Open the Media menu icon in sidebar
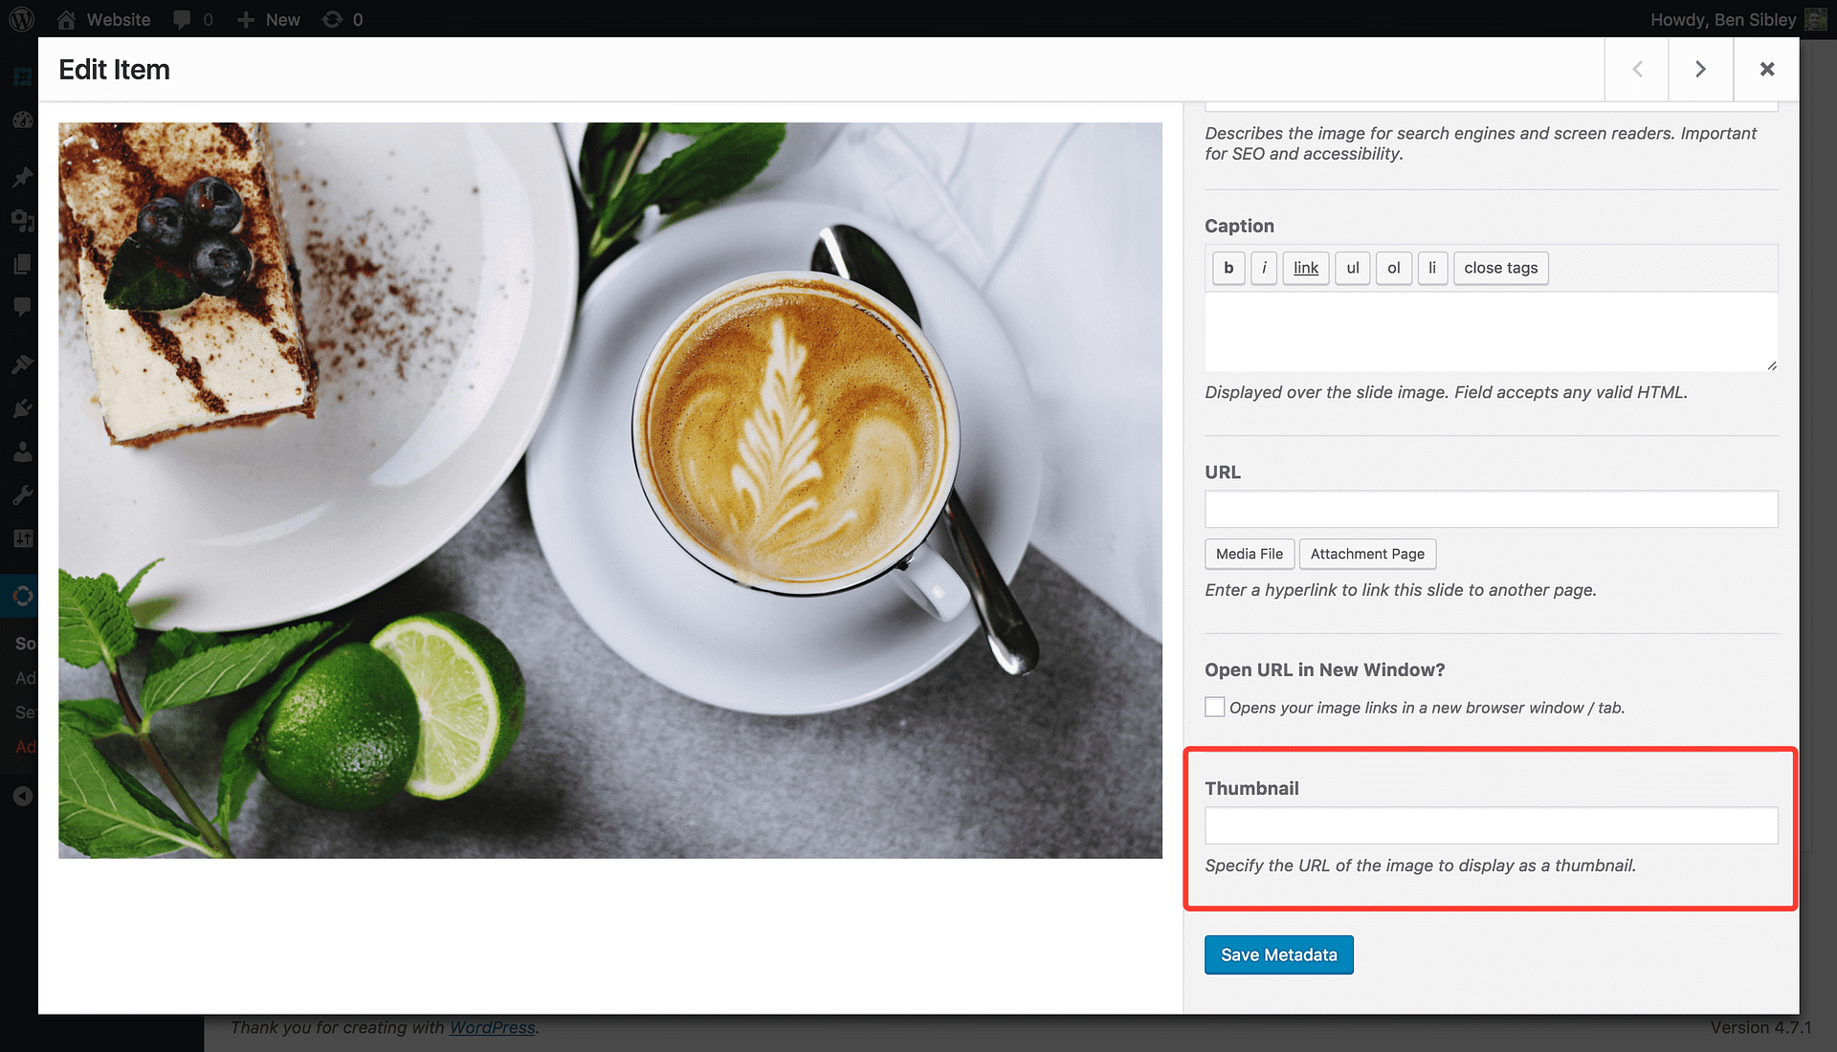This screenshot has width=1837, height=1052. [23, 220]
